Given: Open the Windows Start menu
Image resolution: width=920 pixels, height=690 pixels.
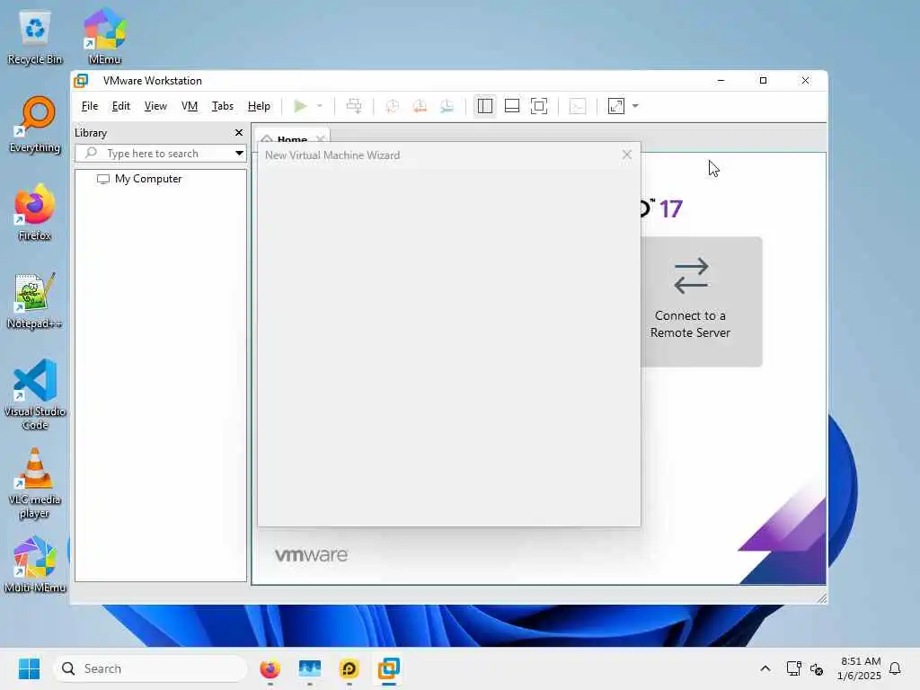Looking at the screenshot, I should (29, 668).
